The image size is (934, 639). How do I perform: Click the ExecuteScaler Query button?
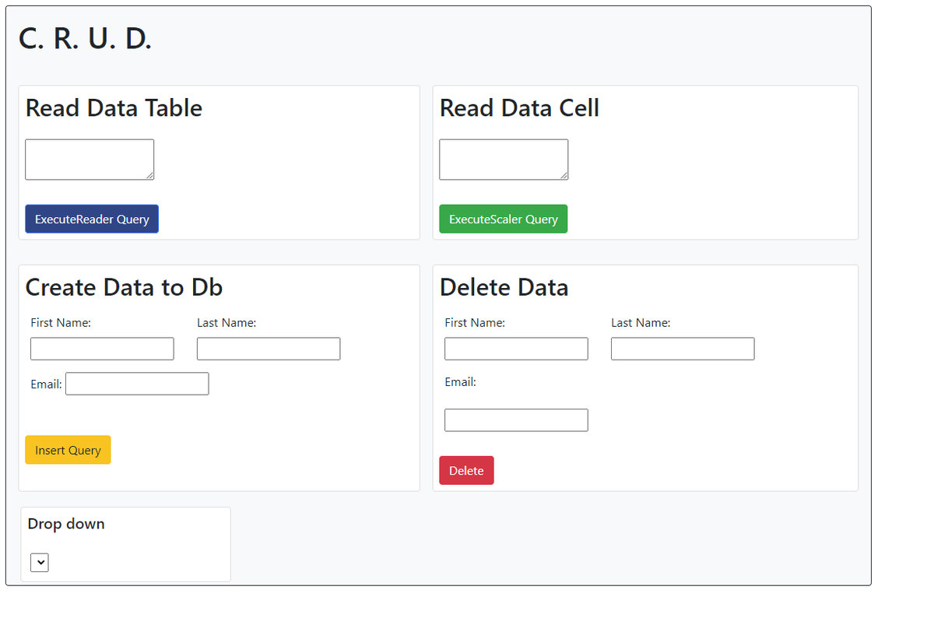coord(504,219)
